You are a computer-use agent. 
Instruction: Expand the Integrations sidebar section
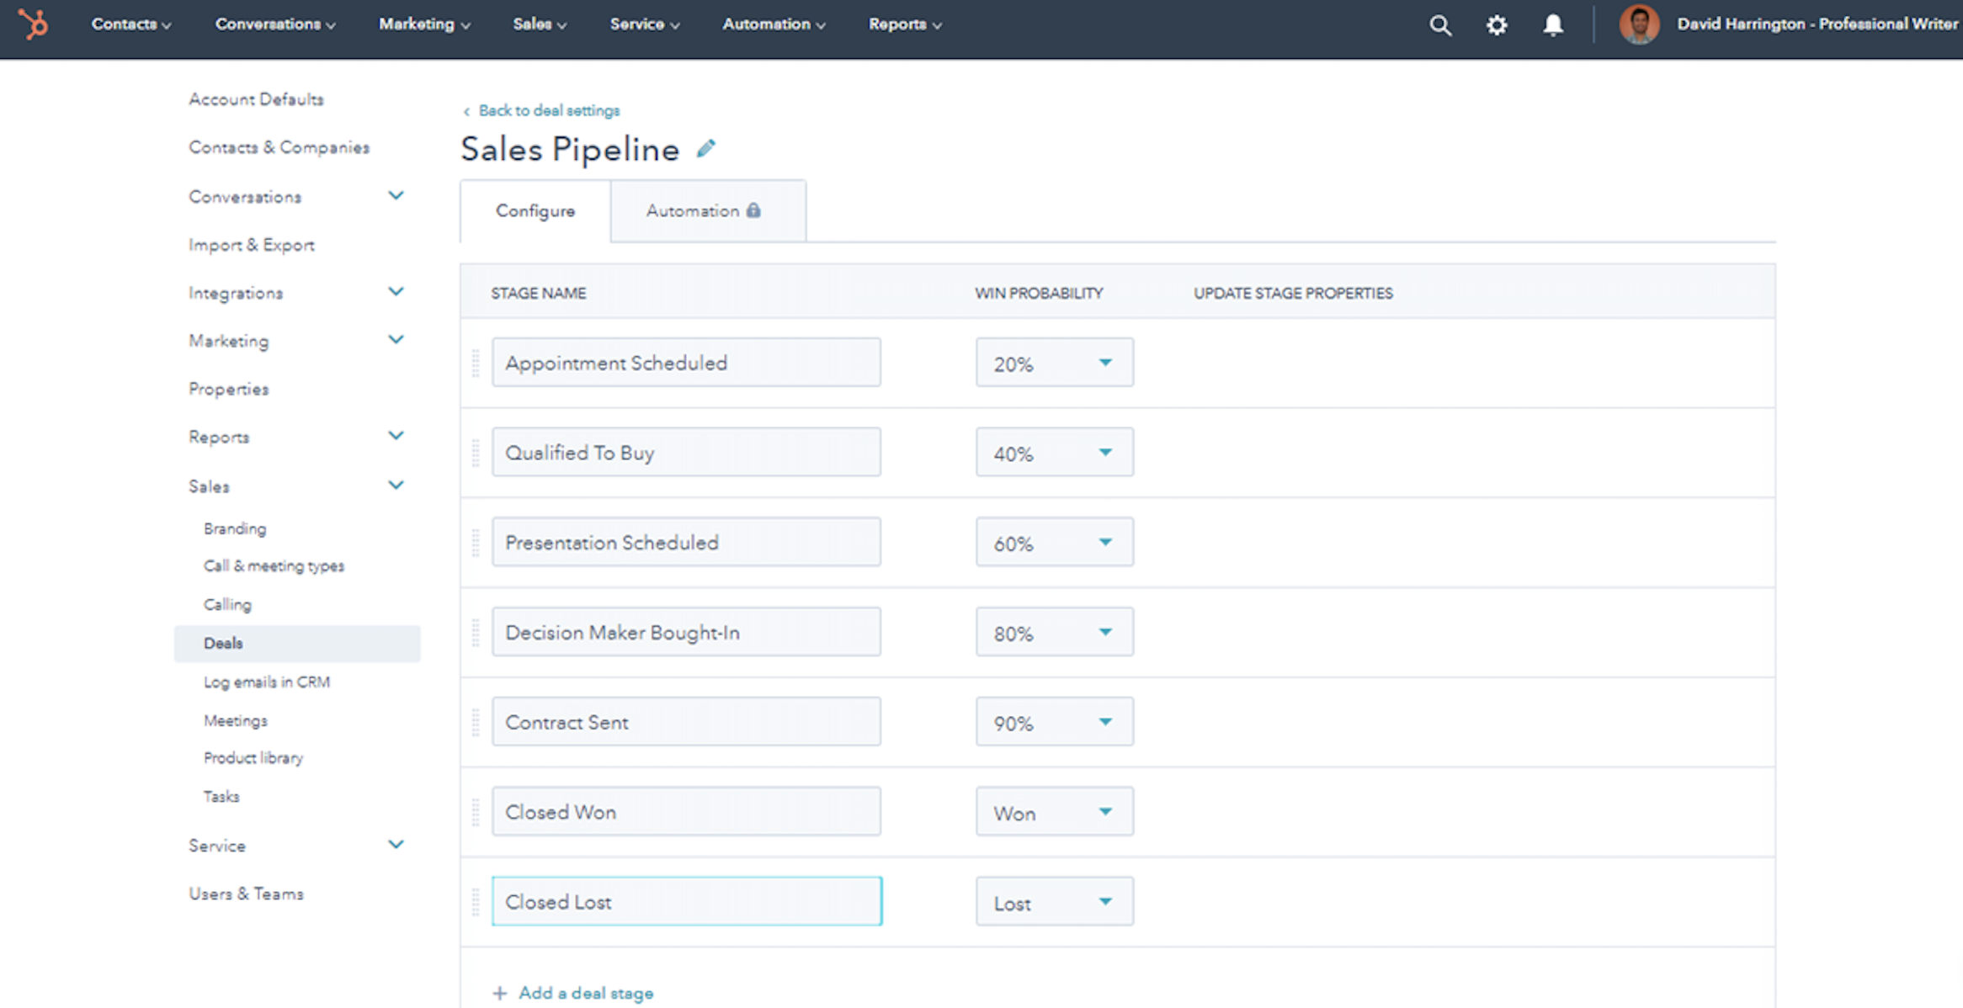click(396, 292)
